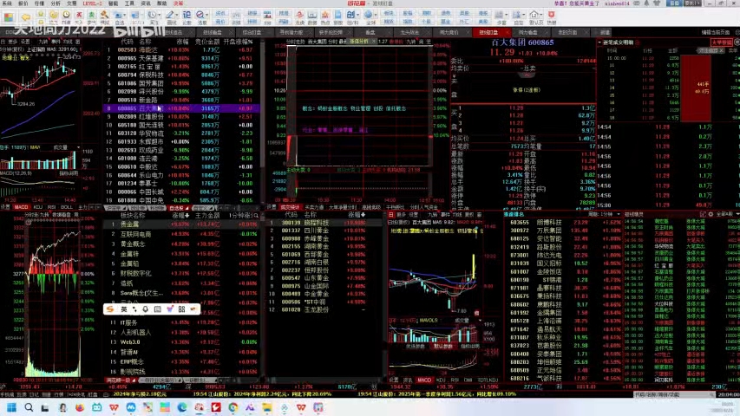The width and height of the screenshot is (740, 416).
Task: Click the 代码/名称/简拼 search input field
Action: coord(672,395)
